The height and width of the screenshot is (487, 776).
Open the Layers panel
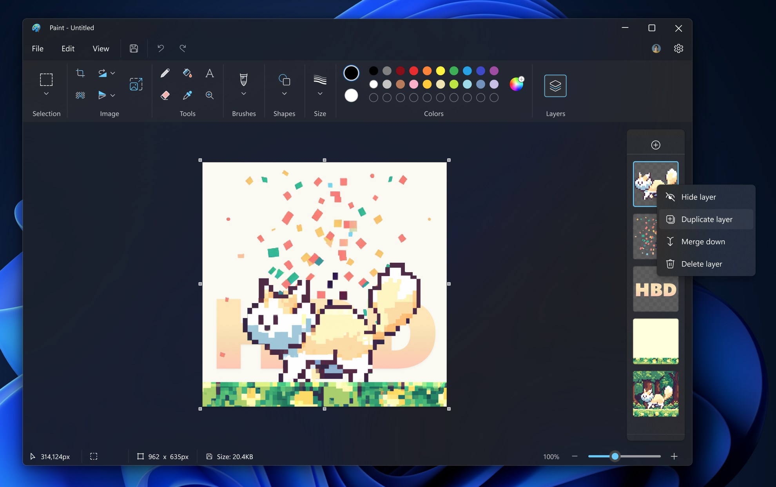click(555, 85)
